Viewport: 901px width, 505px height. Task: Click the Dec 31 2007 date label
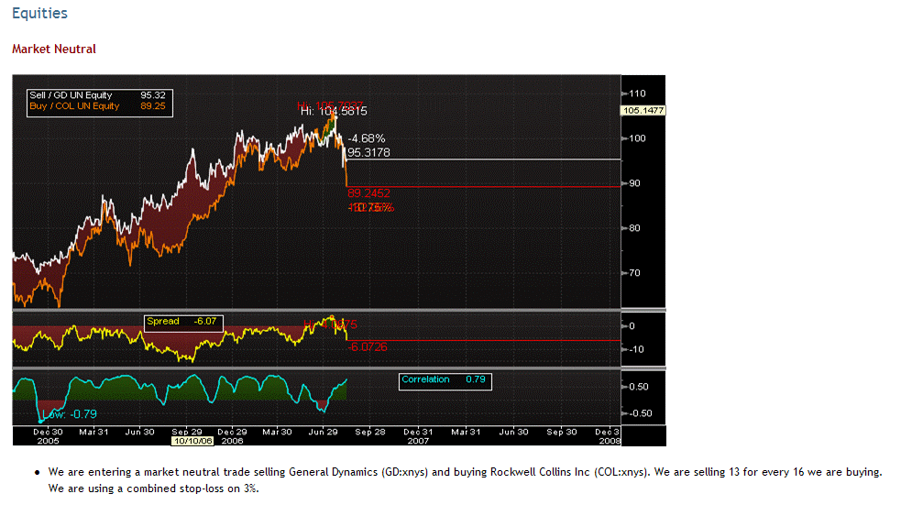(x=418, y=436)
